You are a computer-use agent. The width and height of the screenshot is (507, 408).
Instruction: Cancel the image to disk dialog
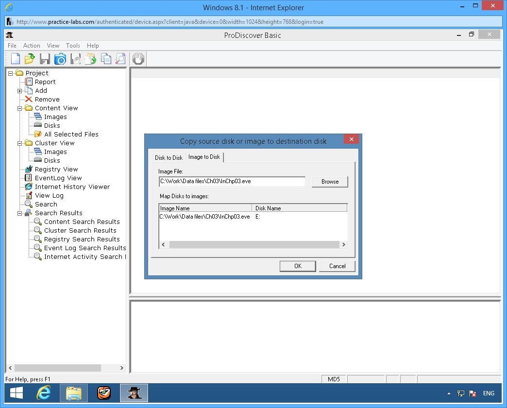pyautogui.click(x=337, y=266)
